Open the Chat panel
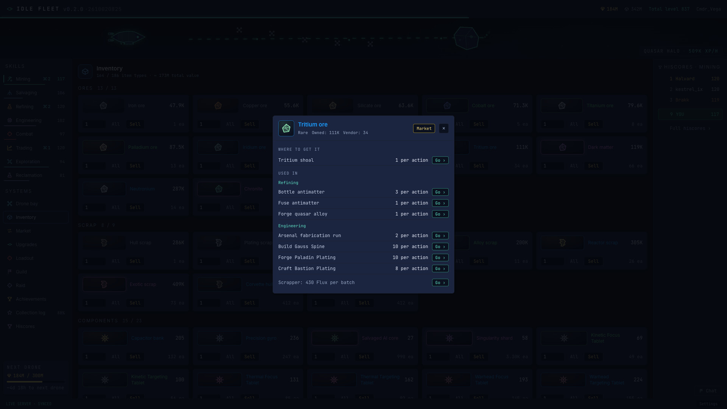 (x=708, y=391)
